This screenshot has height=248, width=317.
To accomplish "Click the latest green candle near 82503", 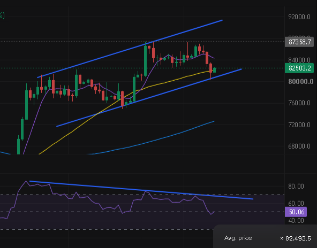I will [214, 70].
